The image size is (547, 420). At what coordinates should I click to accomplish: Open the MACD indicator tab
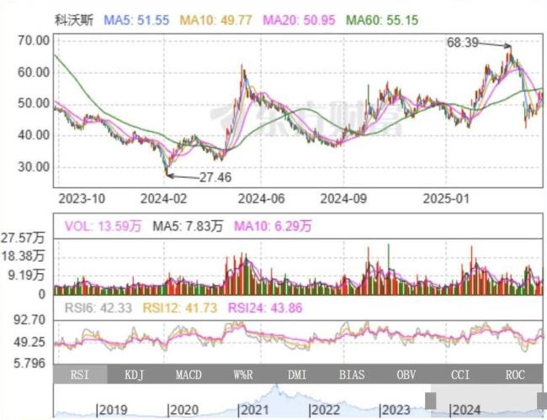point(189,374)
